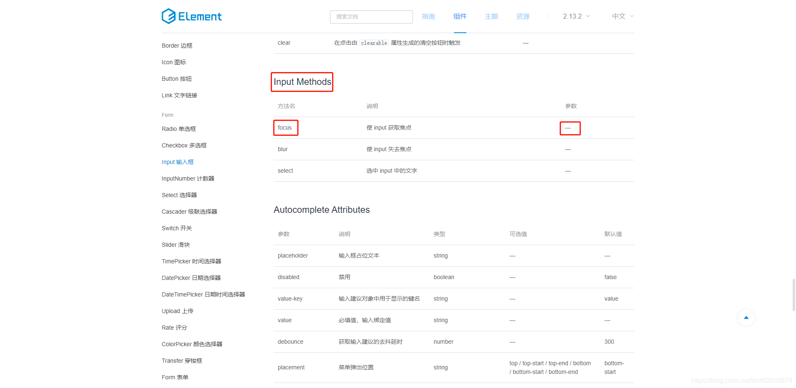This screenshot has height=388, width=796.
Task: Click the 方法名 column header
Action: (x=286, y=106)
